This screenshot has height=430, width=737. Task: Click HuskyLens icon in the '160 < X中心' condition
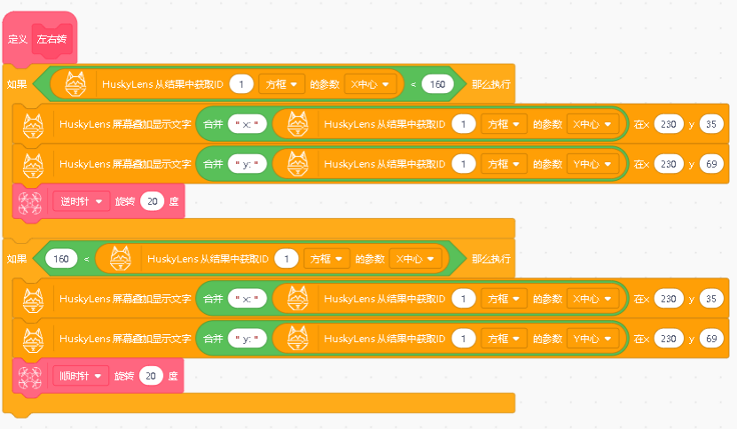click(121, 259)
